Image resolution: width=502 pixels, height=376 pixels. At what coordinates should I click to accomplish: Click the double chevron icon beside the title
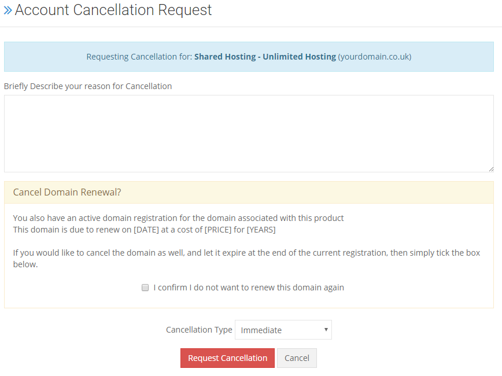[8, 10]
